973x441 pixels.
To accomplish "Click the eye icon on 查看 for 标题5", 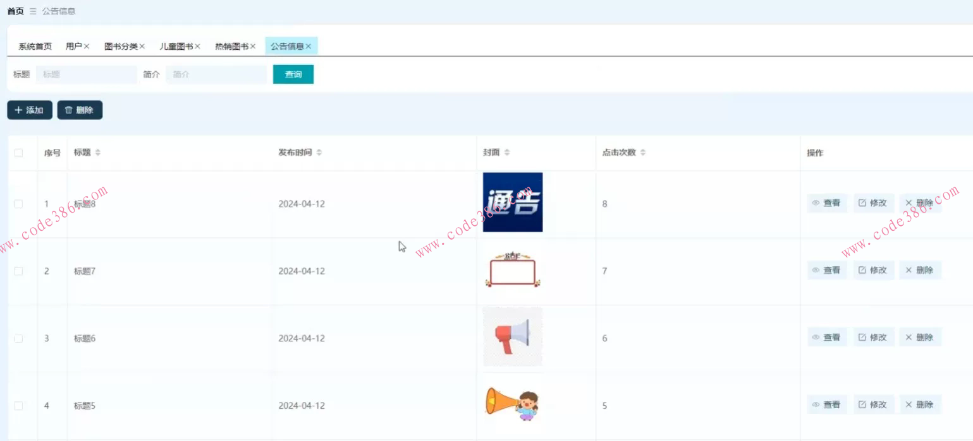I will tap(816, 404).
